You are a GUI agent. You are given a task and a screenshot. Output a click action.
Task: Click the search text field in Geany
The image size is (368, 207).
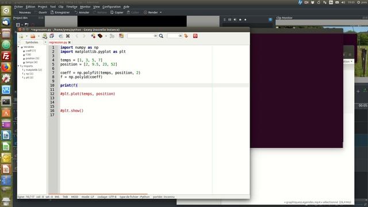pyautogui.click(x=142, y=36)
